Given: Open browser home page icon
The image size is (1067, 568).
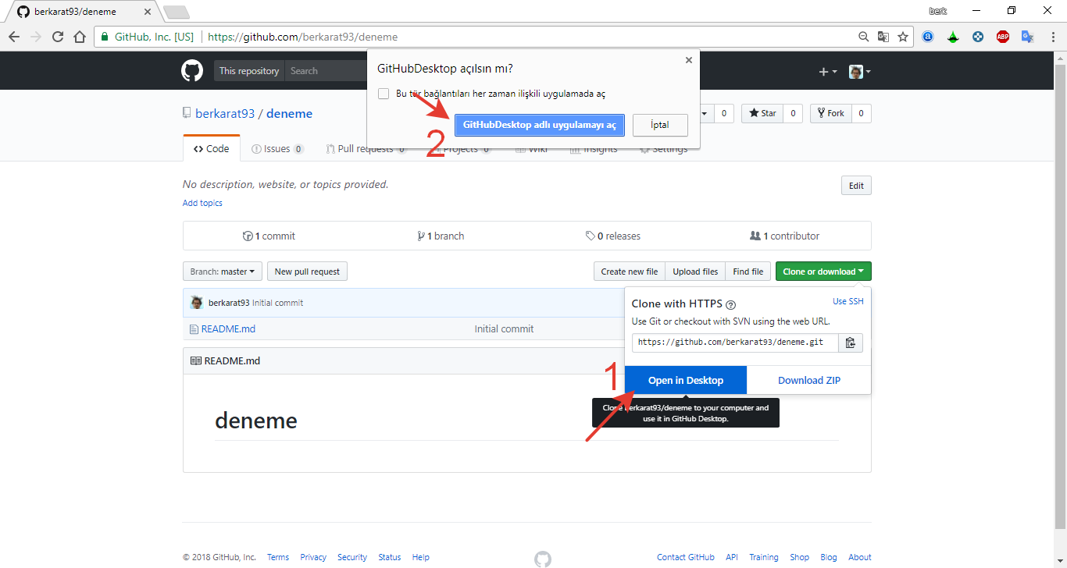Looking at the screenshot, I should click(x=80, y=37).
